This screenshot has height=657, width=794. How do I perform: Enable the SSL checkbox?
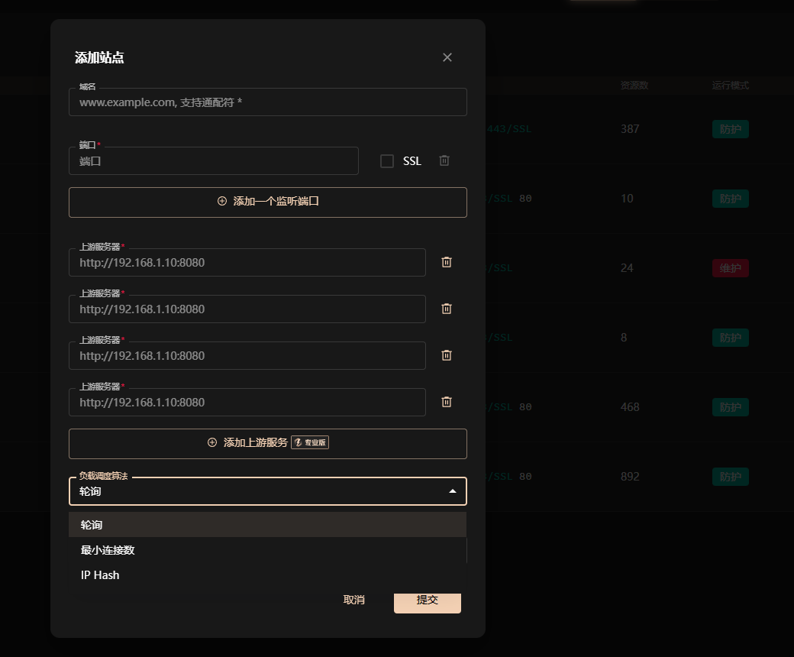point(387,161)
